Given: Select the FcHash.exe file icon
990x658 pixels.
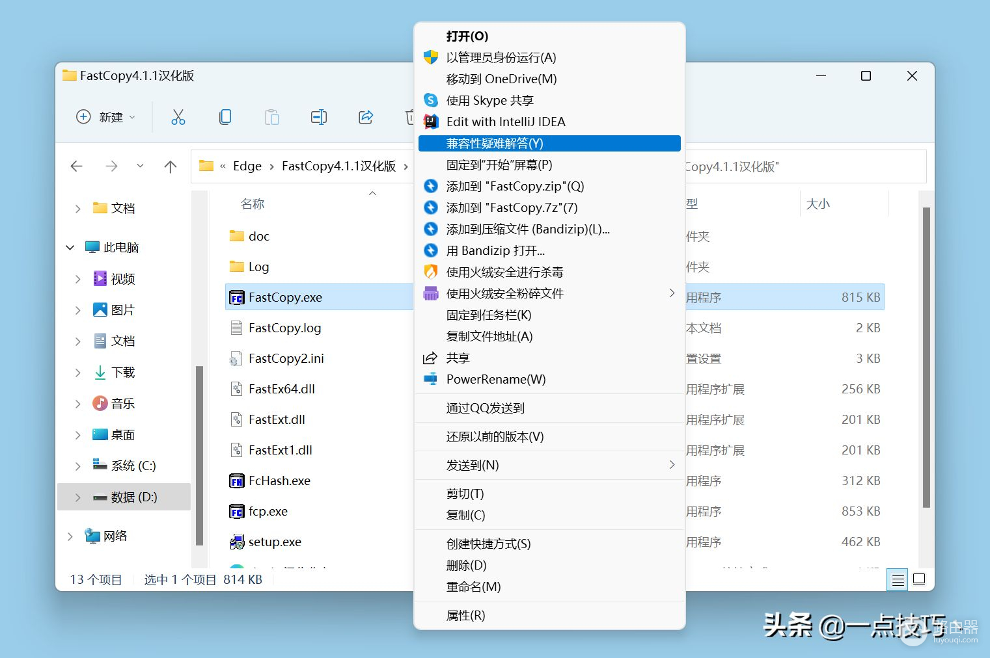Looking at the screenshot, I should (237, 481).
